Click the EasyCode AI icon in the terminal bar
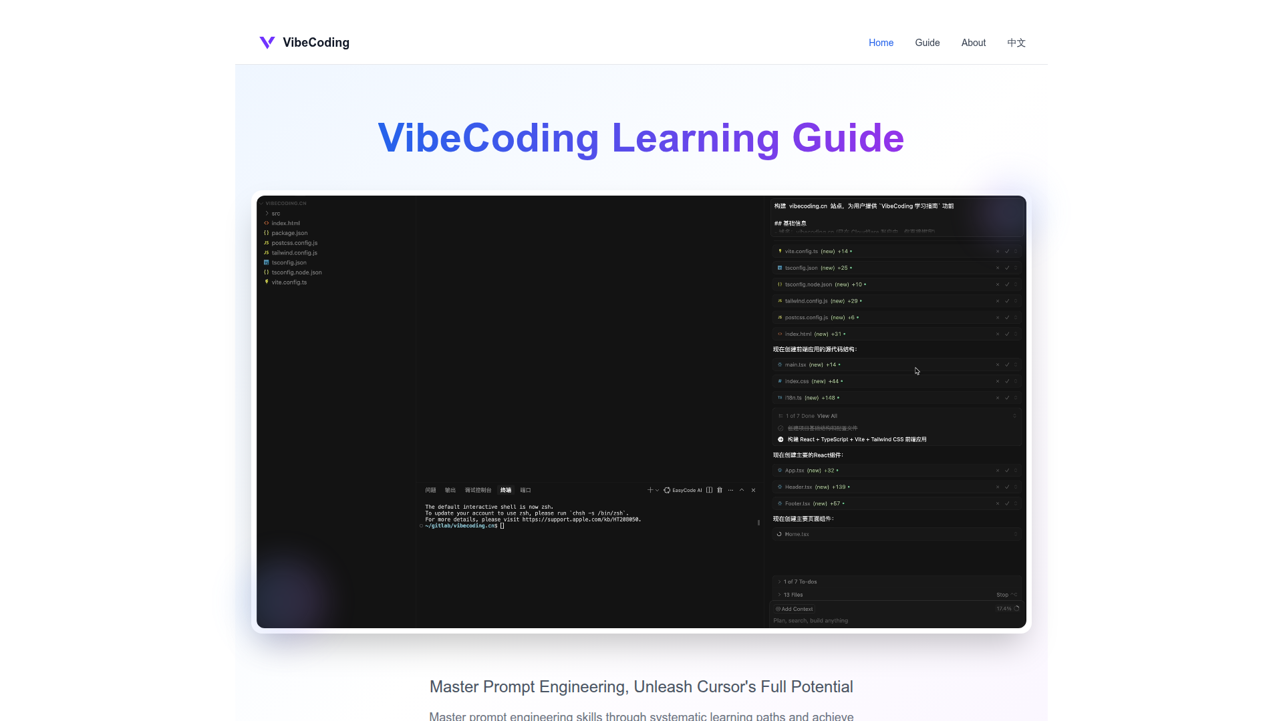 click(667, 490)
